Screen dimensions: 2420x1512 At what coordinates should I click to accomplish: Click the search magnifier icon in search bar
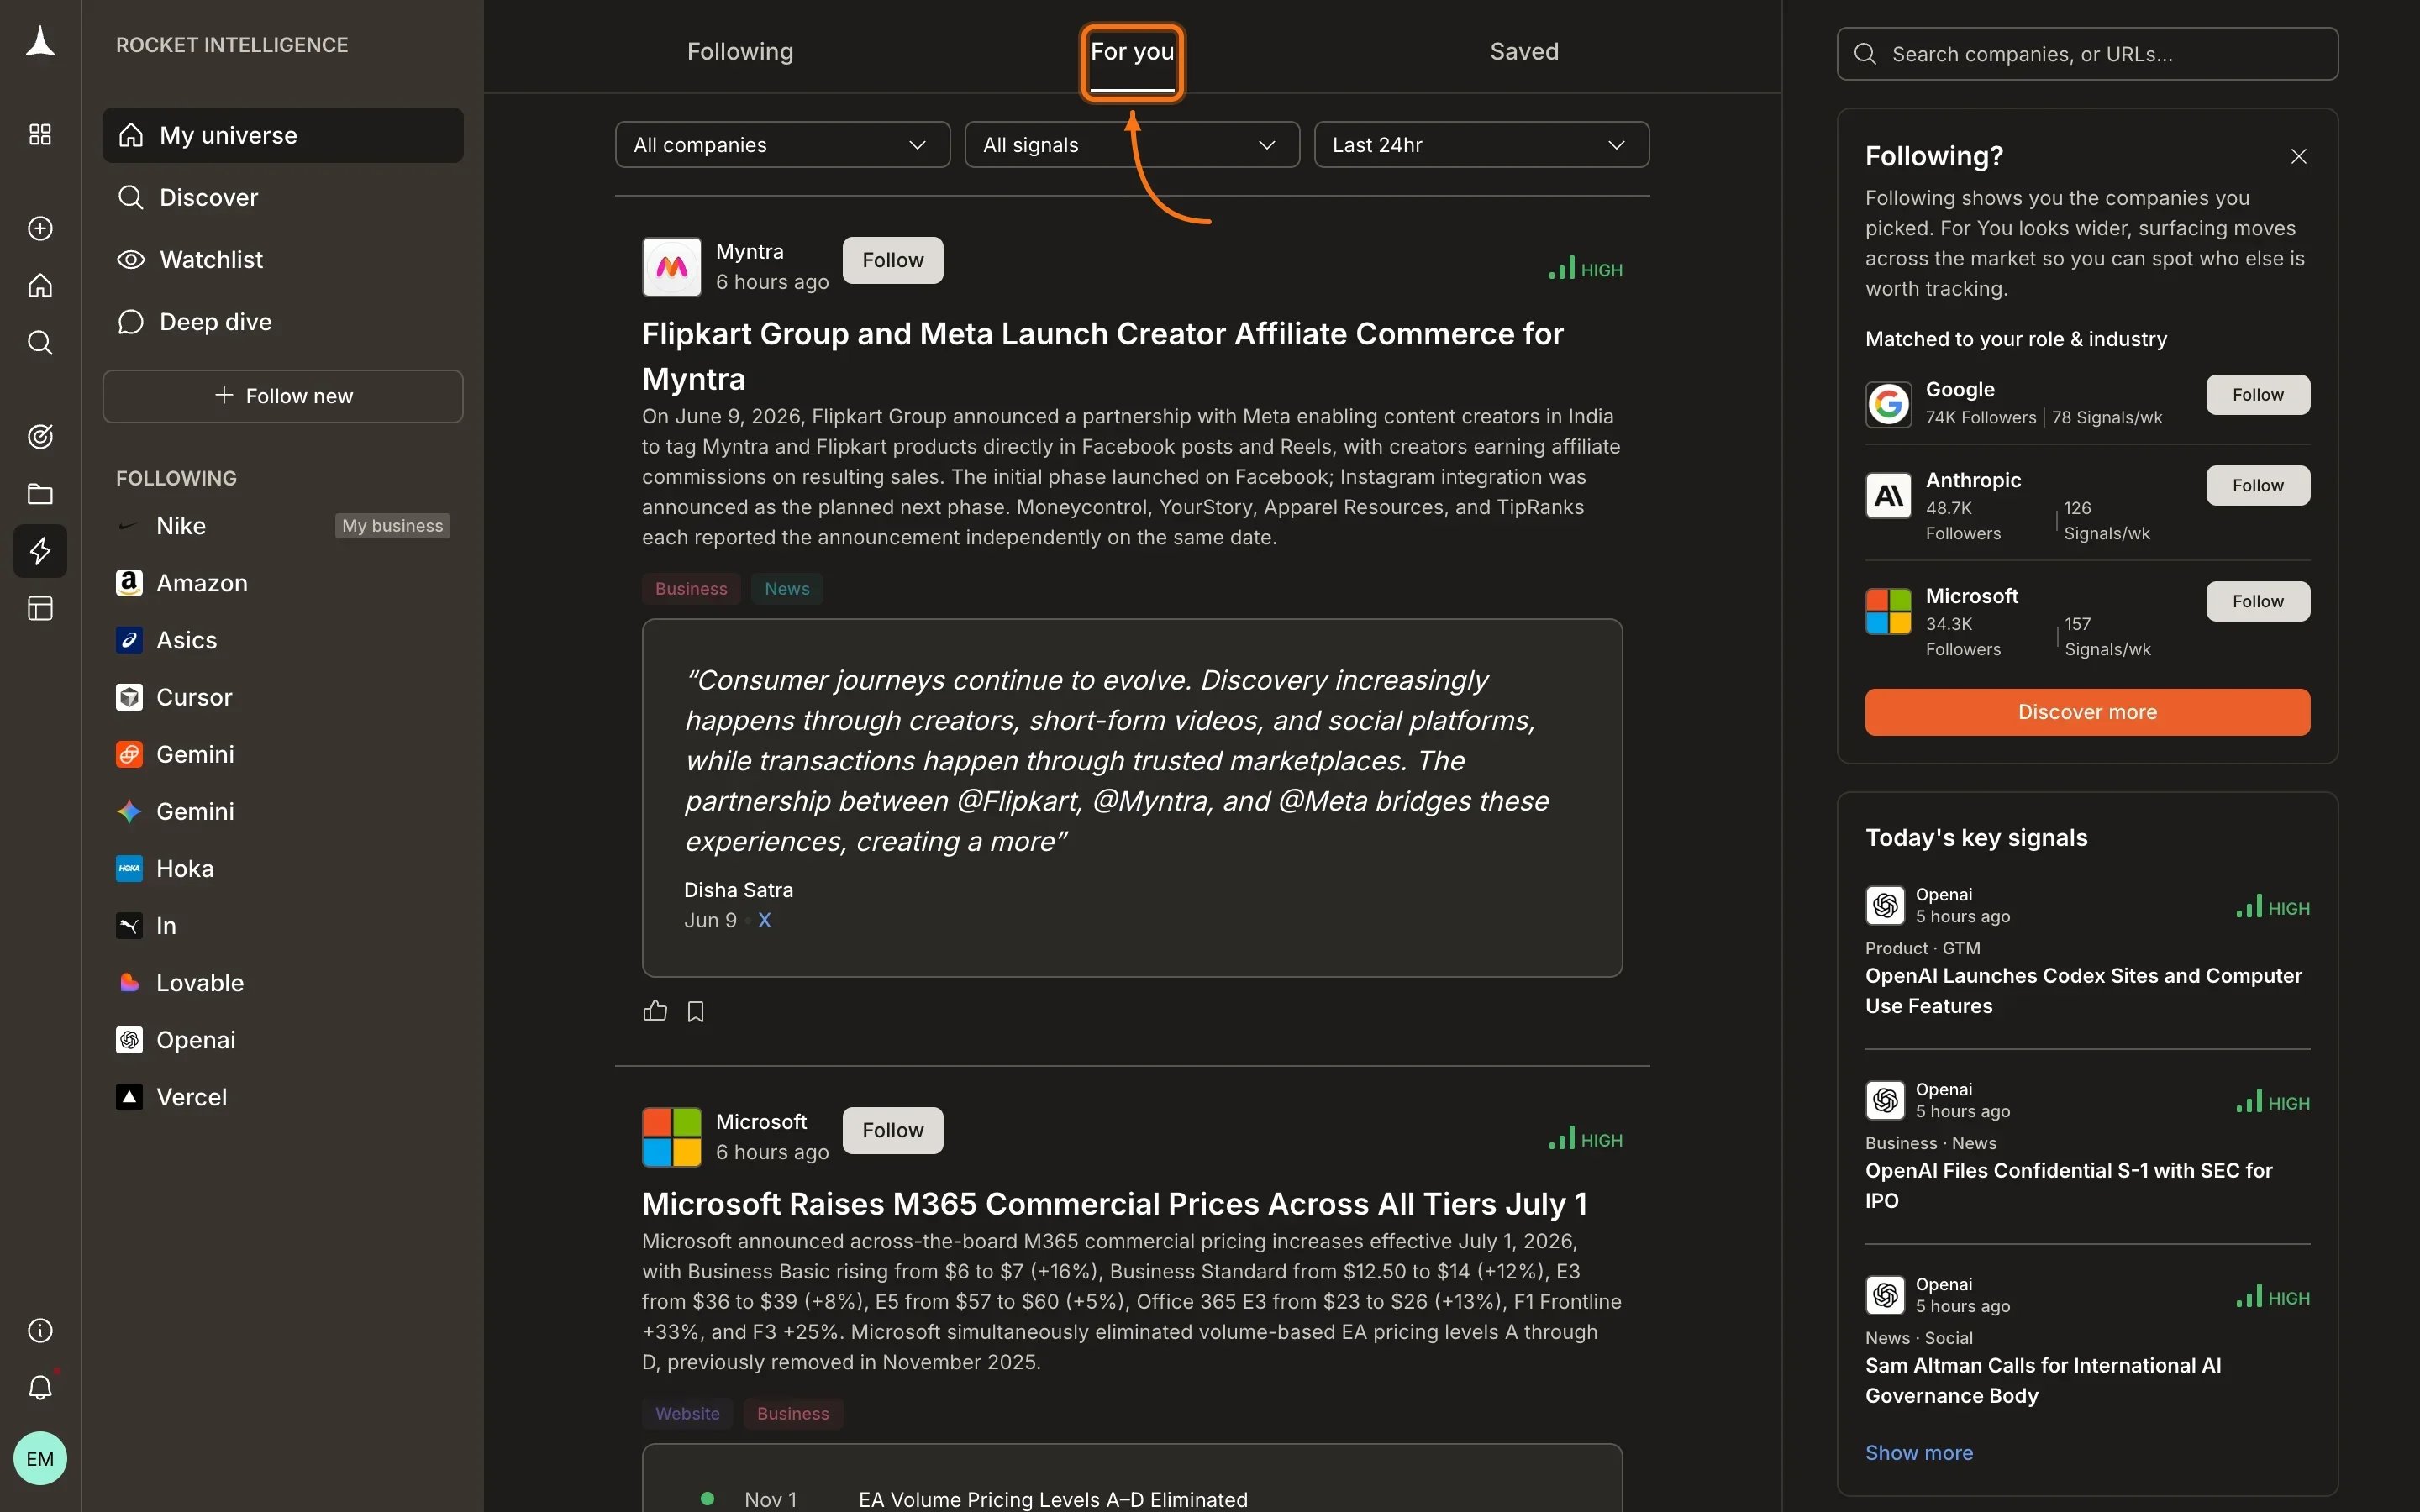click(1865, 54)
